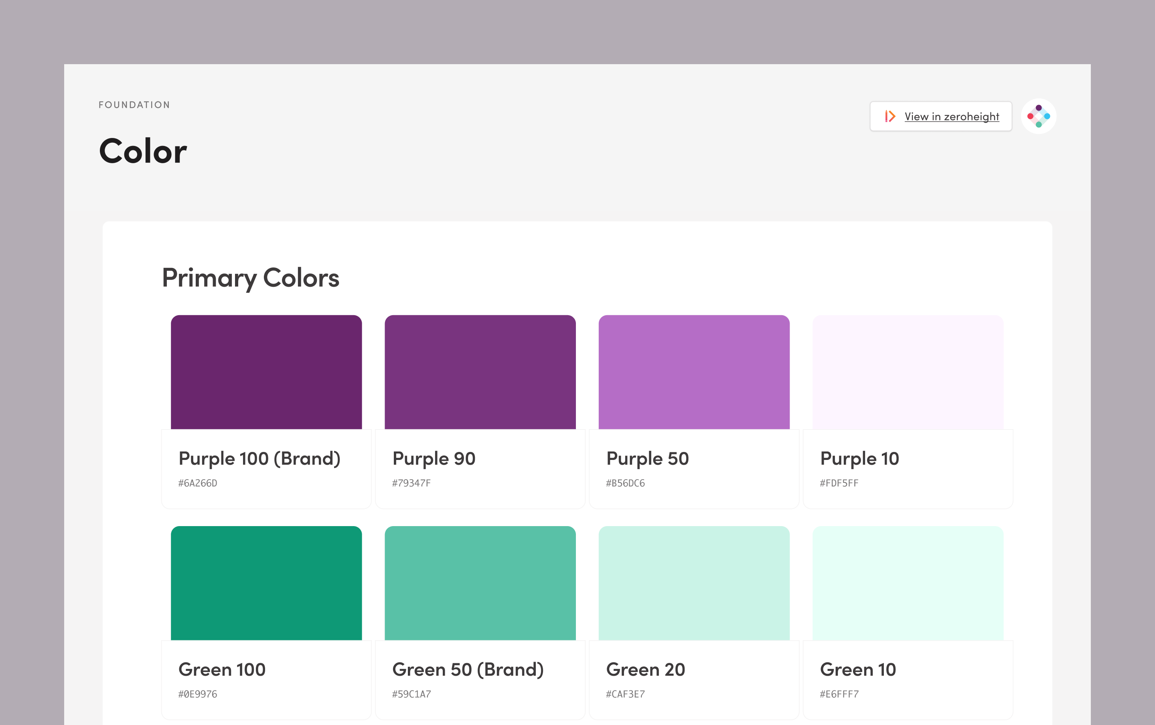Click the FOUNDATION section label

[134, 105]
